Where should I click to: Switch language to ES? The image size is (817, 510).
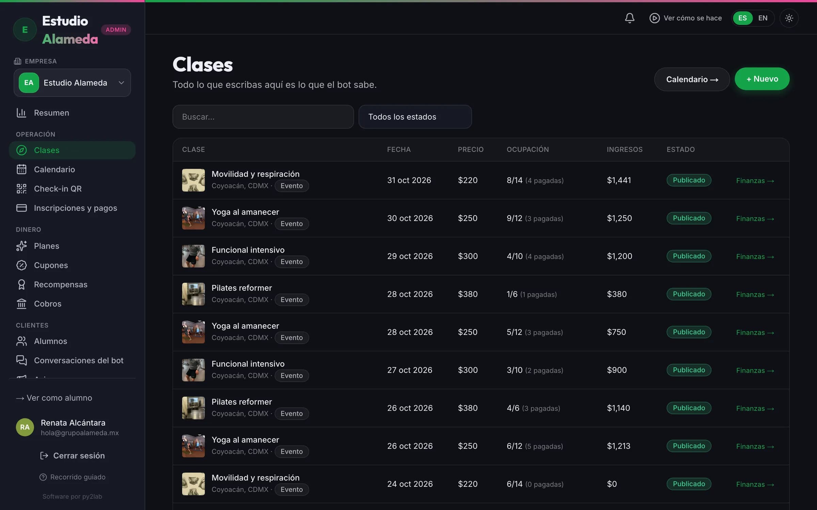point(742,18)
